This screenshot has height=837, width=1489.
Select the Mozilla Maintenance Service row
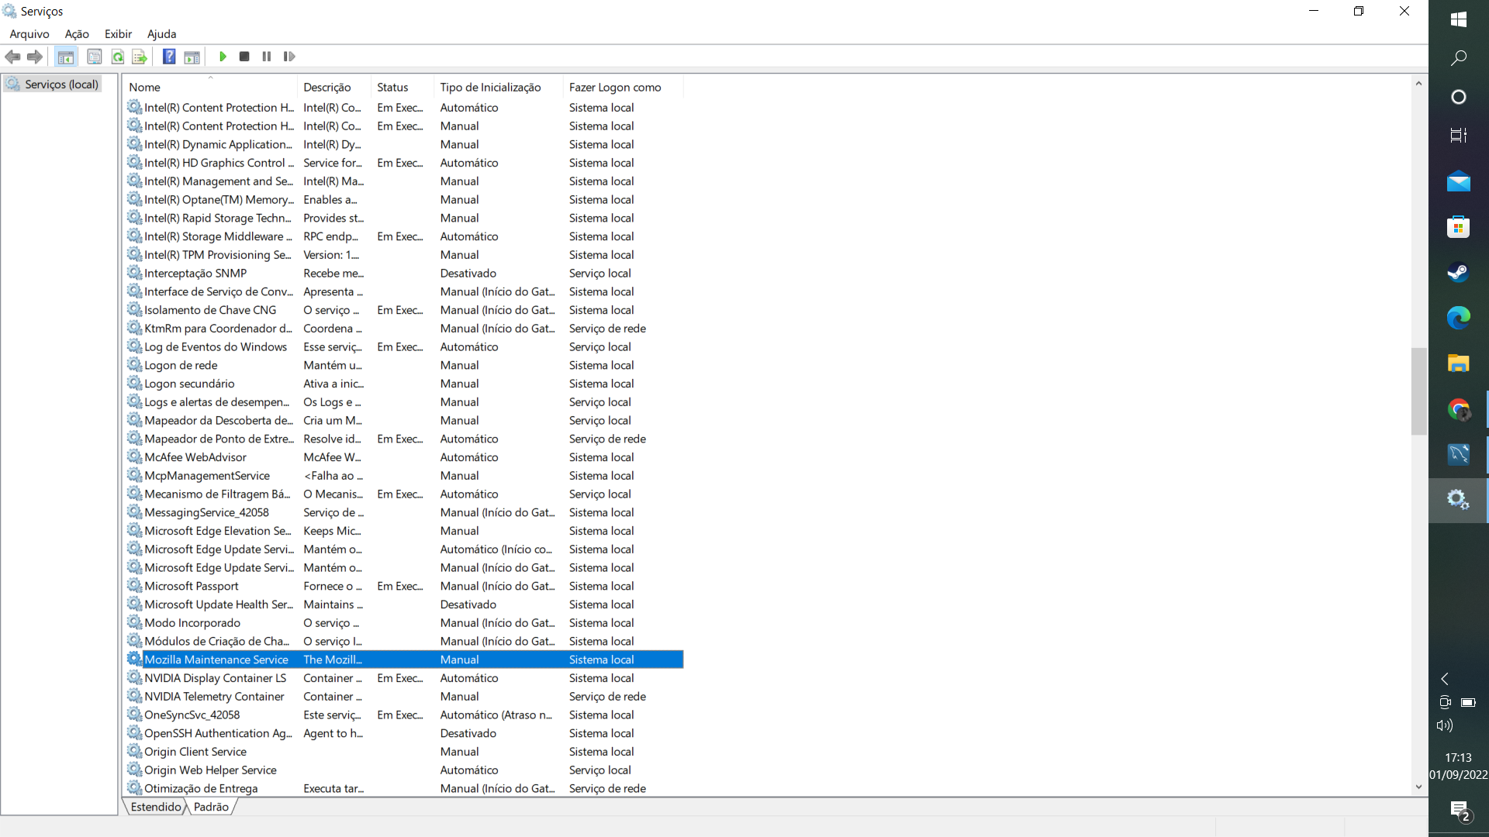tap(404, 660)
